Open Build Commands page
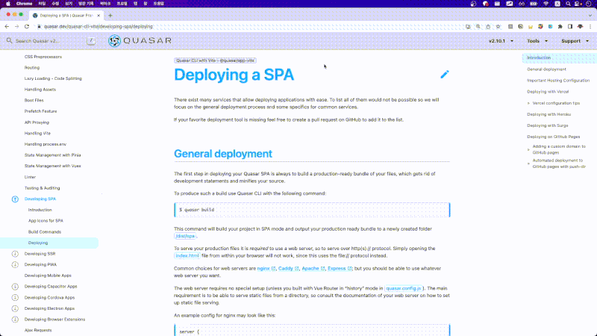Image resolution: width=597 pixels, height=336 pixels. pyautogui.click(x=45, y=232)
